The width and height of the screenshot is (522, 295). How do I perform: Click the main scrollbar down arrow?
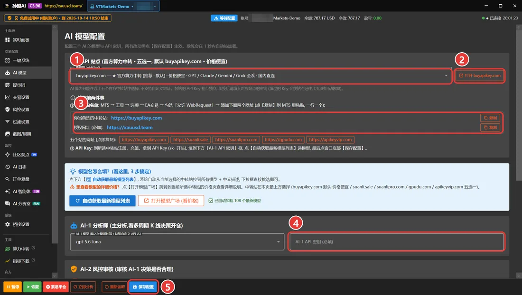(519, 276)
